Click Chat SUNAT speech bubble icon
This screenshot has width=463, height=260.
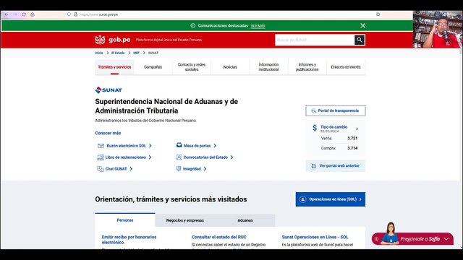[x=101, y=168]
